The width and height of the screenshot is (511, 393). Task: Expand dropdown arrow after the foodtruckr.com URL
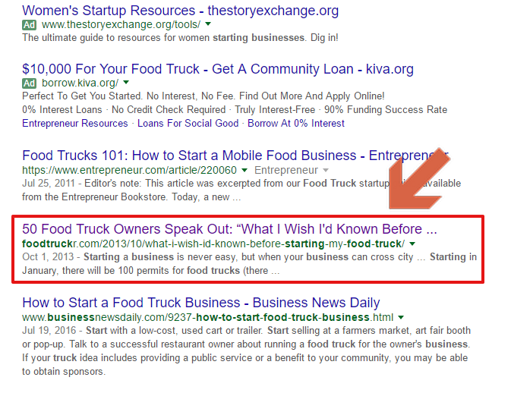412,244
